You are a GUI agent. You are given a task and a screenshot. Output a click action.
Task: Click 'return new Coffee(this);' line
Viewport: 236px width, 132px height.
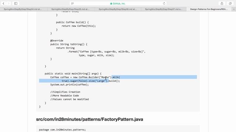[79, 26]
